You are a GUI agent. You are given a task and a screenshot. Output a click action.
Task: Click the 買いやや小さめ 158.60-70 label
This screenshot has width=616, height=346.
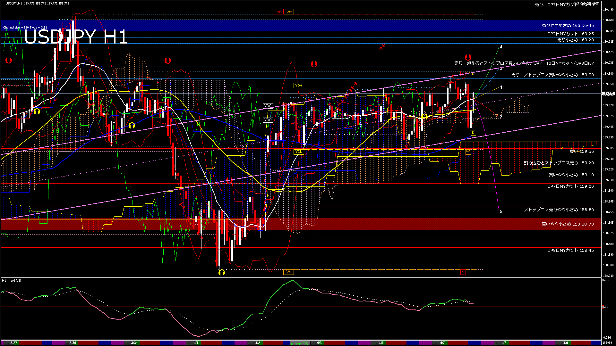point(568,224)
